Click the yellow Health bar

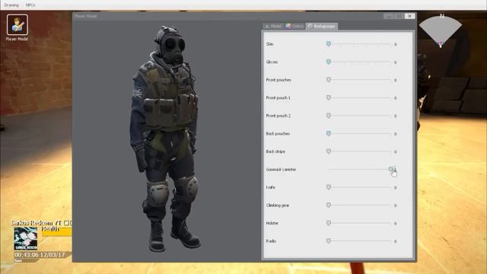[x=57, y=231]
